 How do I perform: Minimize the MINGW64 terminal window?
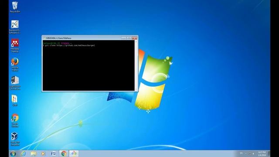[x=123, y=38]
